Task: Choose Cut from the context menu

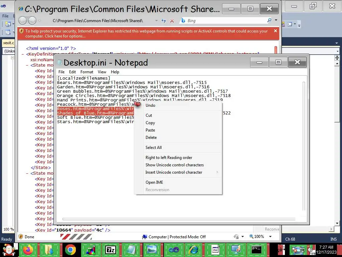Action: [x=178, y=115]
